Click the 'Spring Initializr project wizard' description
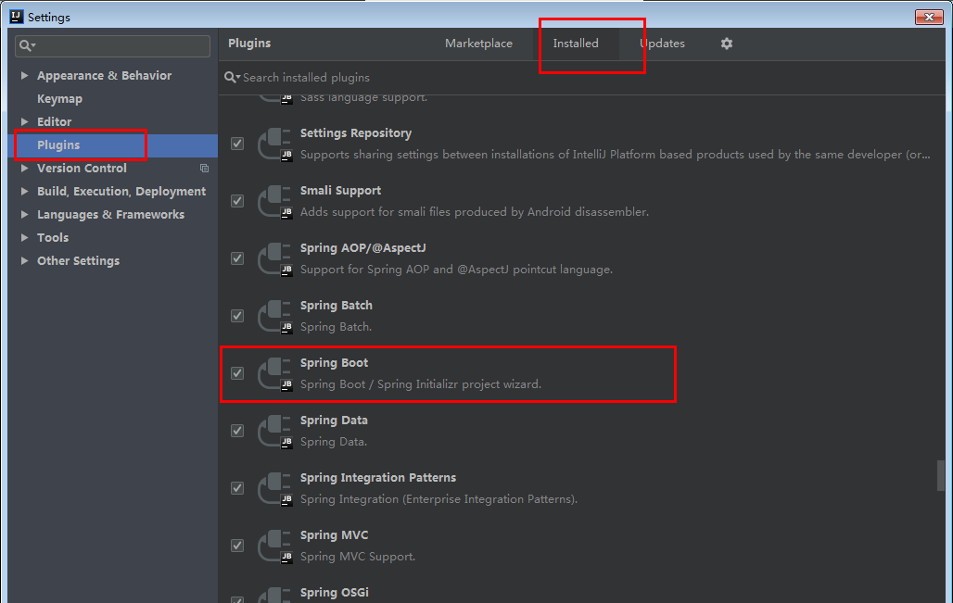The image size is (953, 603). coord(421,384)
